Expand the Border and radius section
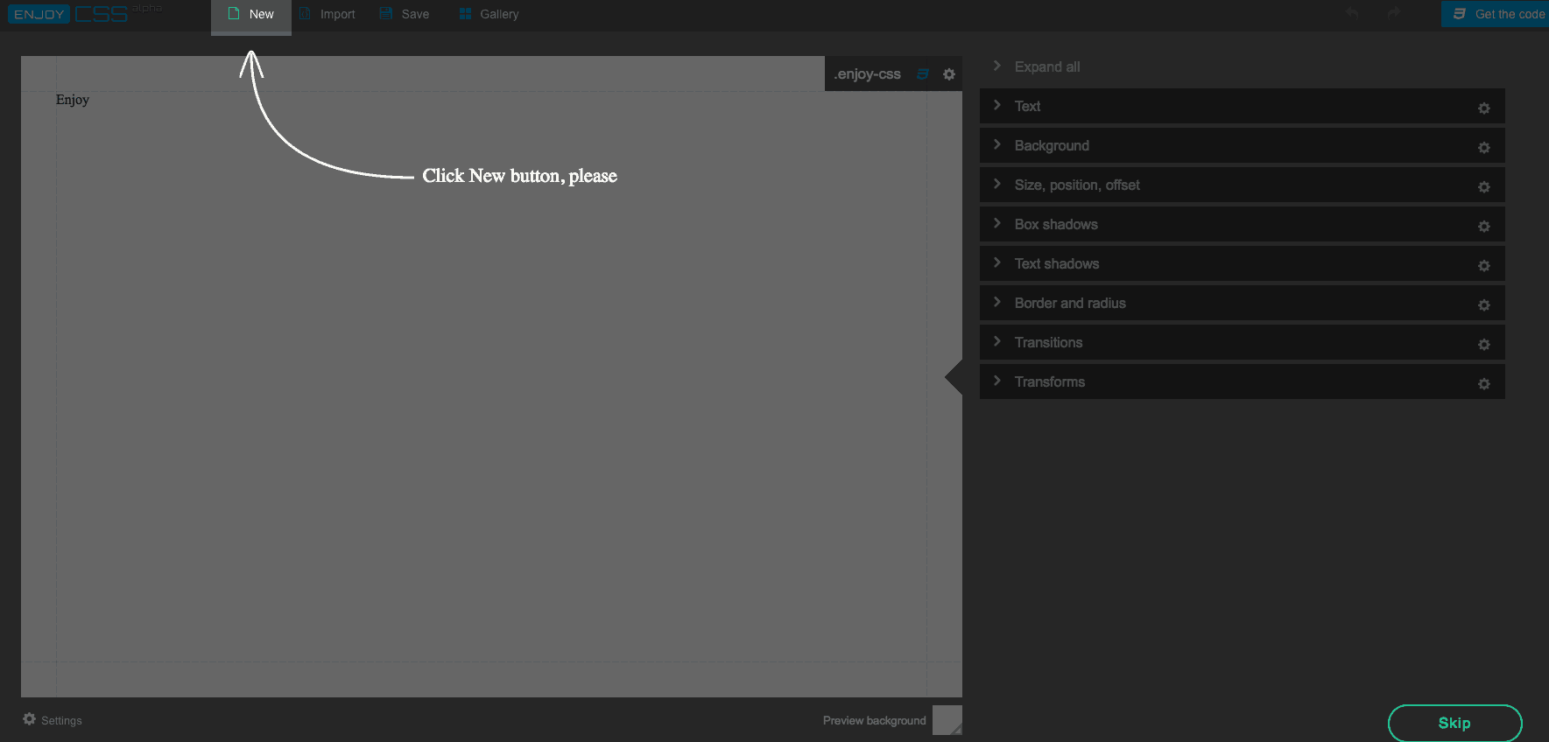The width and height of the screenshot is (1549, 742). pyautogui.click(x=1242, y=303)
